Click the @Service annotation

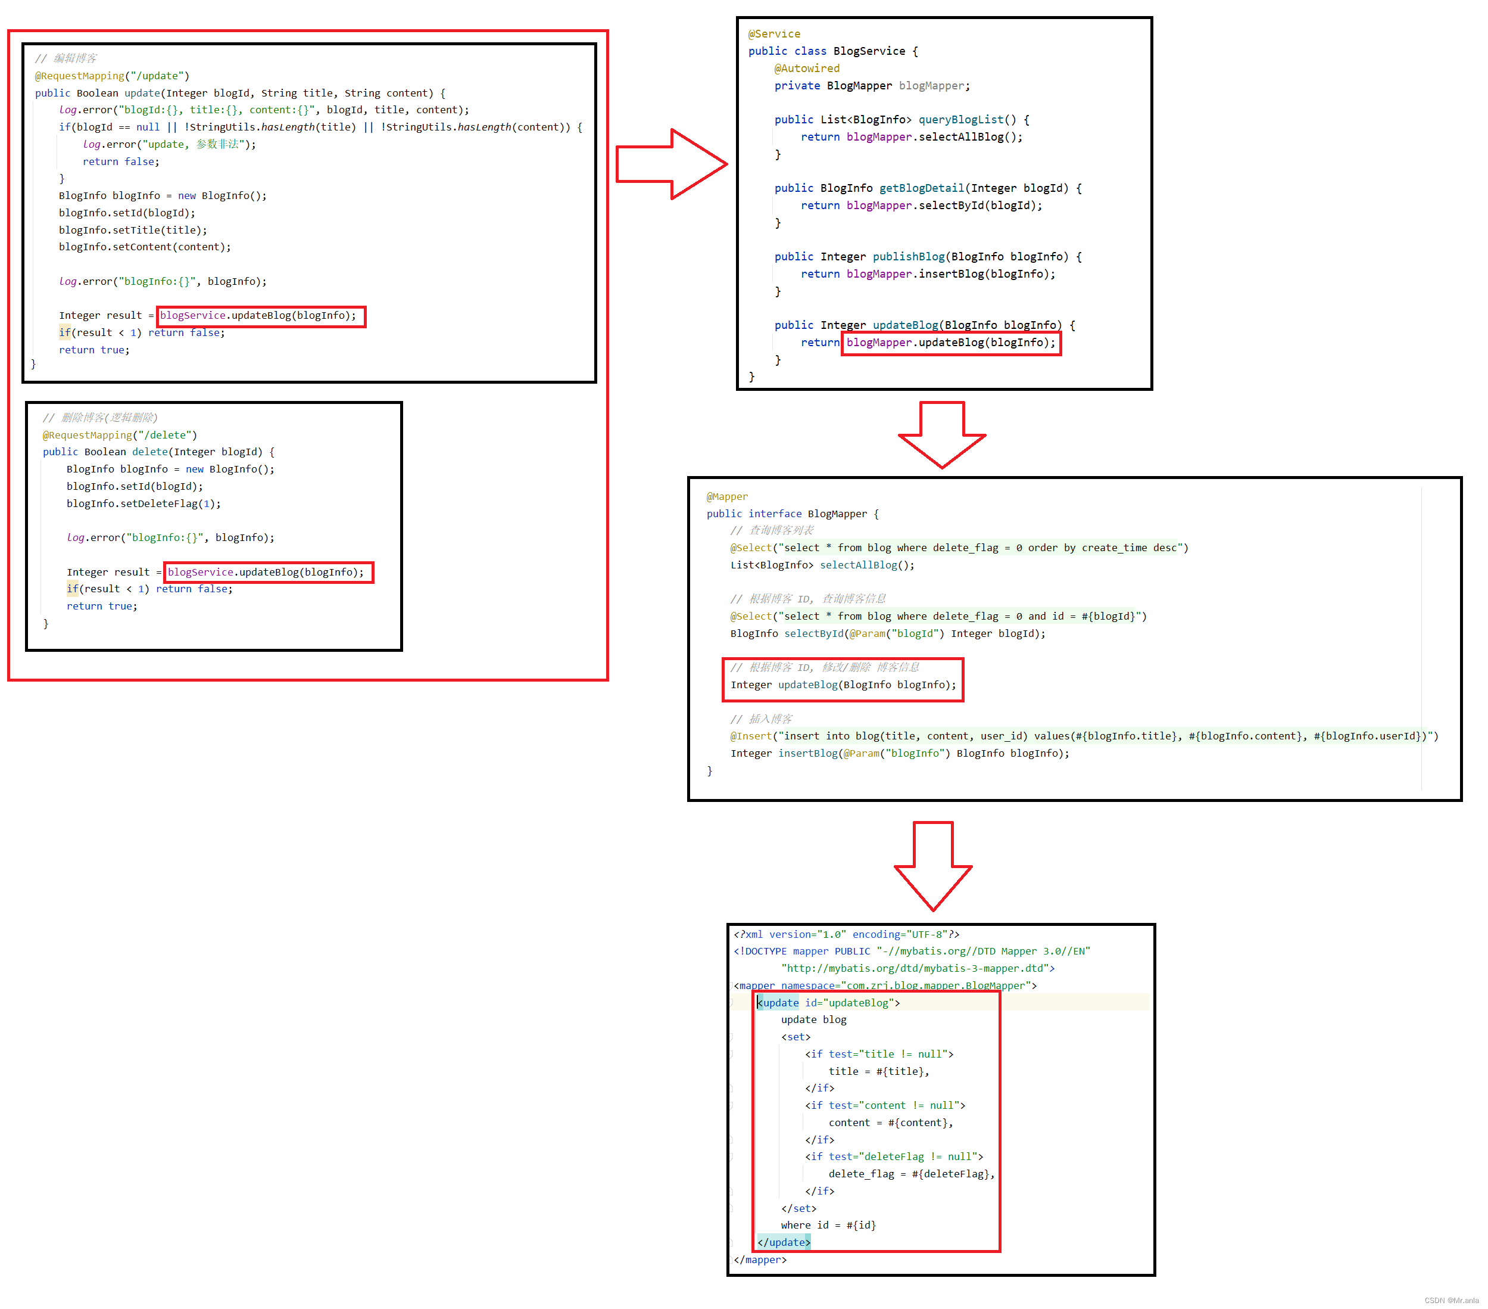[x=775, y=34]
